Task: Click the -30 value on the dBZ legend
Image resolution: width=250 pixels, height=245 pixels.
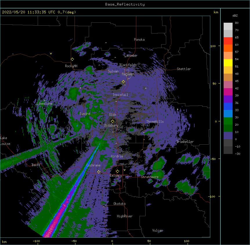Action: pos(238,154)
